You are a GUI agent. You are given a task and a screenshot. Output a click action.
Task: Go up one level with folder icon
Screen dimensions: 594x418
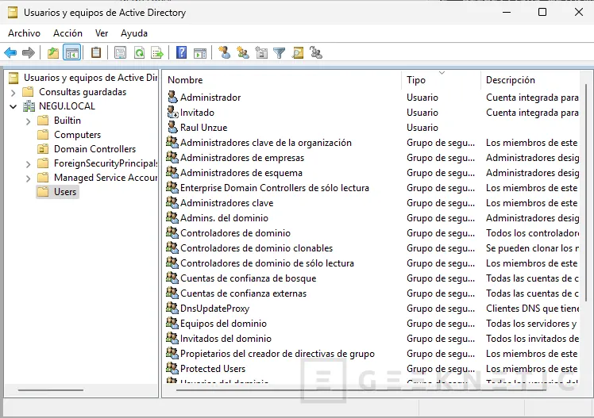[x=53, y=52]
